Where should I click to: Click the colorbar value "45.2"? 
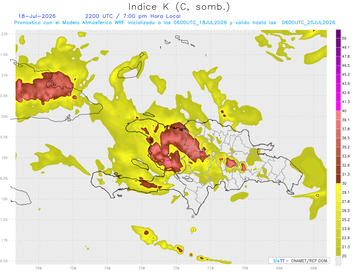click(346, 75)
